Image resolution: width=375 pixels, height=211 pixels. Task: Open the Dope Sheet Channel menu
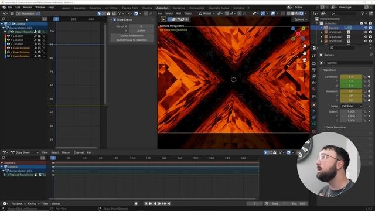click(79, 152)
